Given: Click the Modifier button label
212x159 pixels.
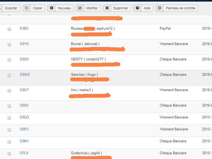Looking at the screenshot, I should pos(92,8).
